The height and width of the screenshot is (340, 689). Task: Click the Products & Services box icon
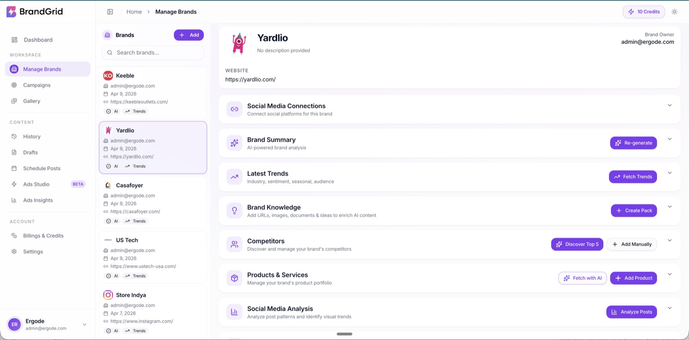(234, 278)
